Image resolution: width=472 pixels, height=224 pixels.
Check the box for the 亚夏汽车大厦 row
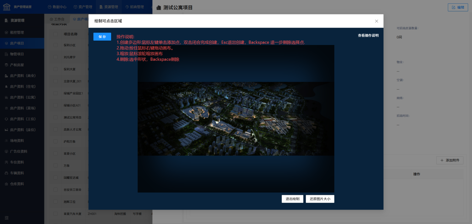coord(55,214)
